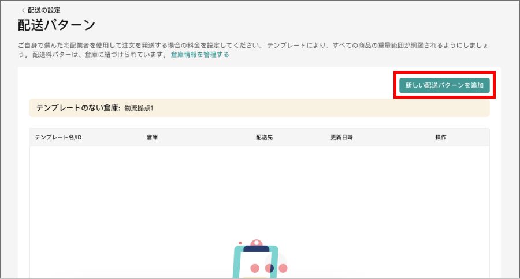This screenshot has width=520, height=279.
Task: Go back via 配送の設定 chevron
Action: pyautogui.click(x=23, y=10)
